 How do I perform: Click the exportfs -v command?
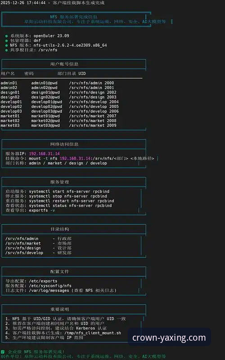click(42, 210)
